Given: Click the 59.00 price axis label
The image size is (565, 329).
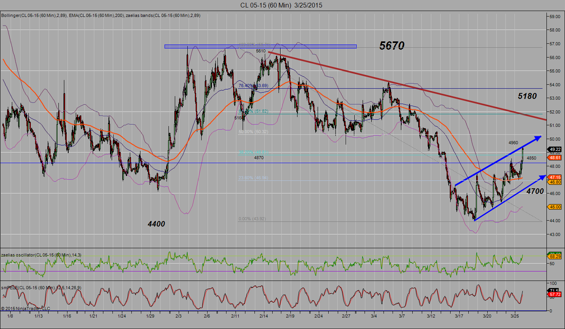Looking at the screenshot, I should [x=556, y=16].
